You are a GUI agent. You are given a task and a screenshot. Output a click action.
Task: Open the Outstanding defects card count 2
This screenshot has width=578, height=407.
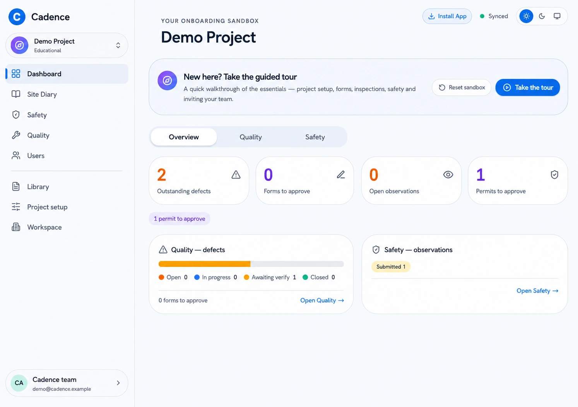click(162, 175)
